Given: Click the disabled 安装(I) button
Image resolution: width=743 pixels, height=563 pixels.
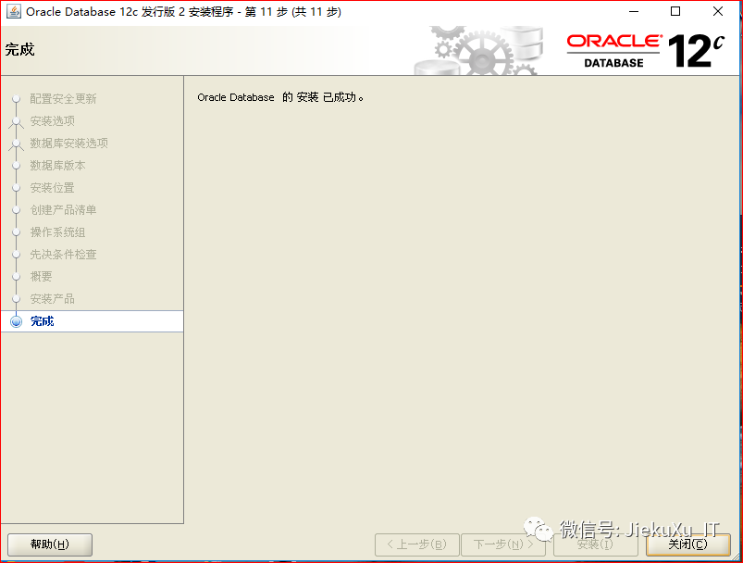Looking at the screenshot, I should point(595,544).
